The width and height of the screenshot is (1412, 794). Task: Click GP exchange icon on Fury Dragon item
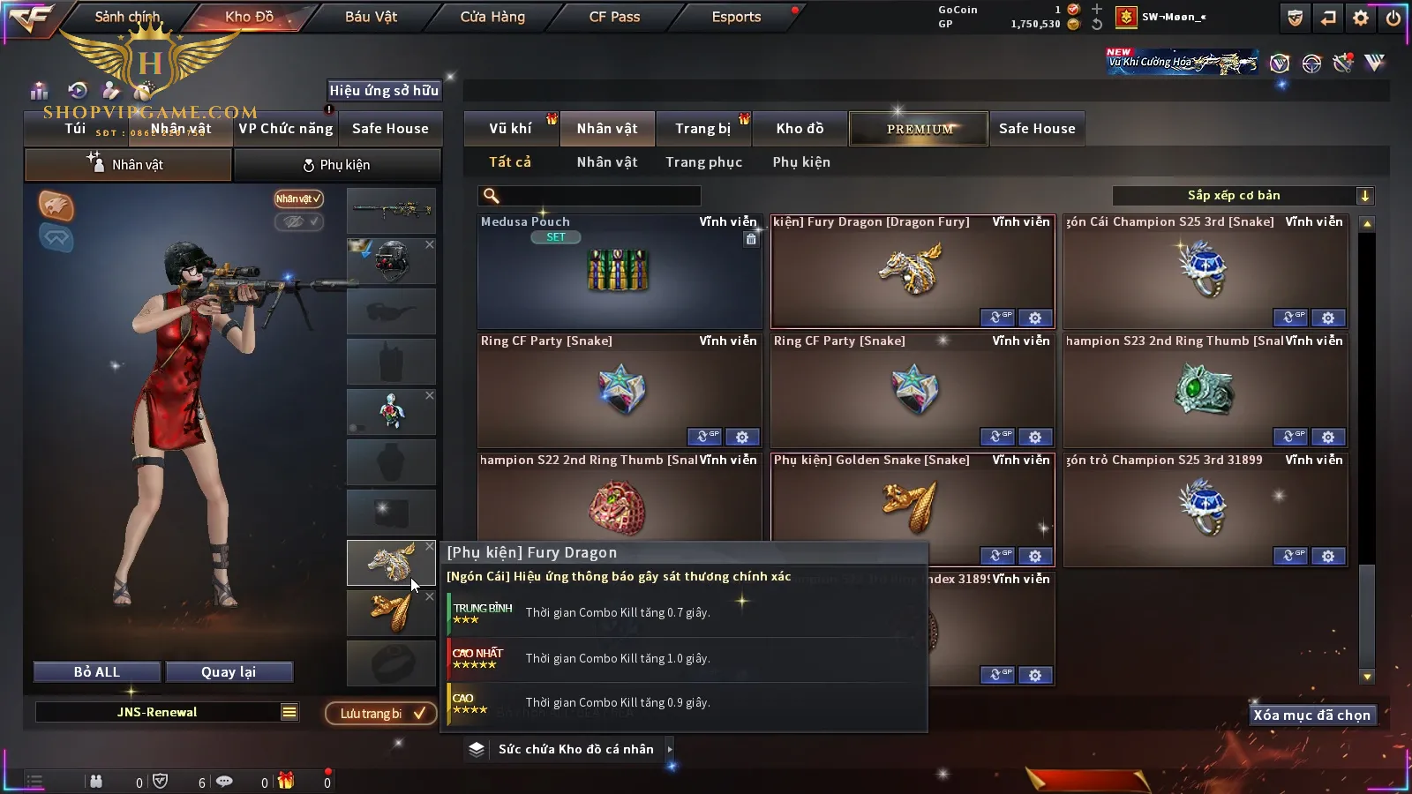click(x=998, y=318)
